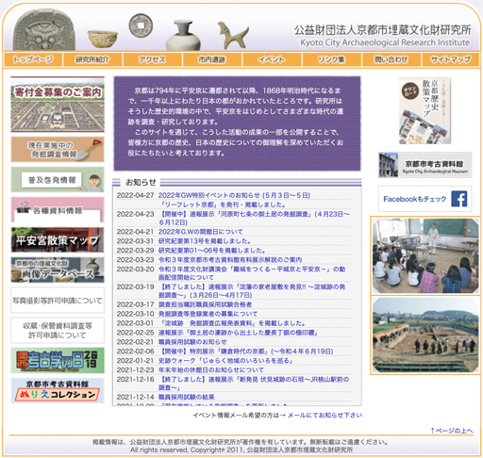Open the 淀城跡 発掘調査広報発表資料 link
483x458 pixels.
point(232,323)
